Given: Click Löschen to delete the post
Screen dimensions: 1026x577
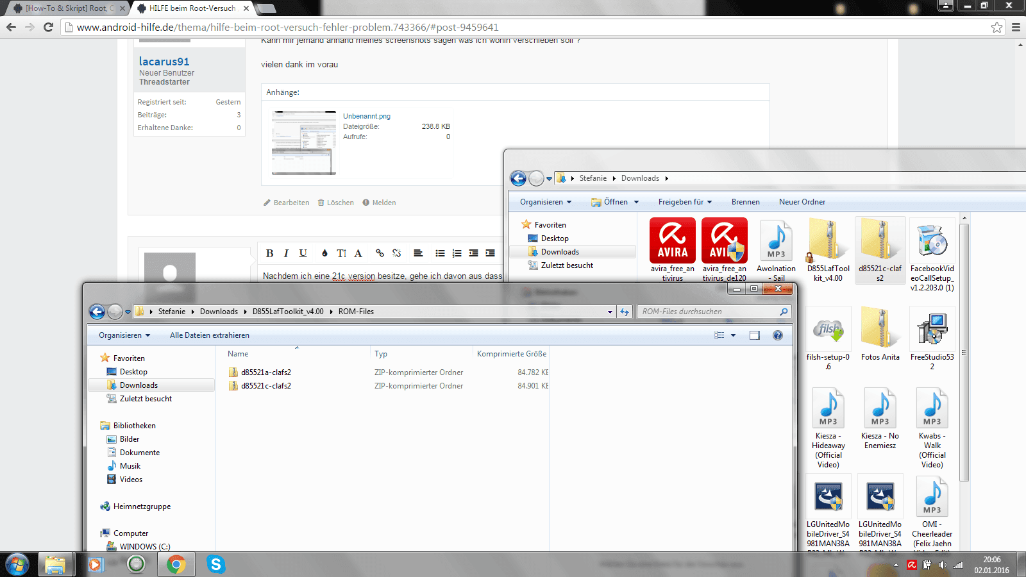Looking at the screenshot, I should point(336,203).
